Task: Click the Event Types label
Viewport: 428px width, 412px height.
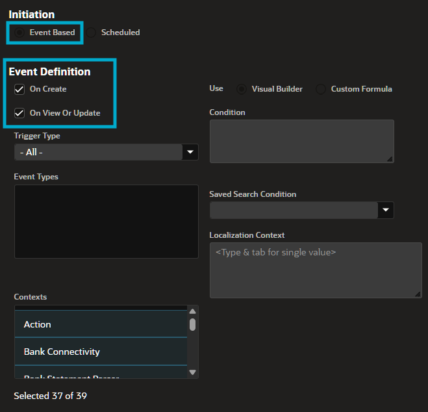Action: [36, 177]
